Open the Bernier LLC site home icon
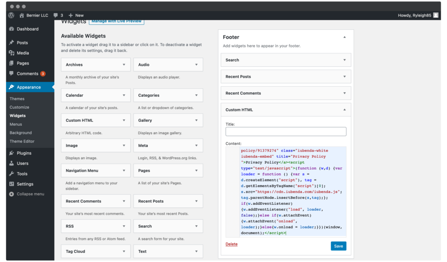Viewport: 447px width, 262px height. tap(22, 15)
